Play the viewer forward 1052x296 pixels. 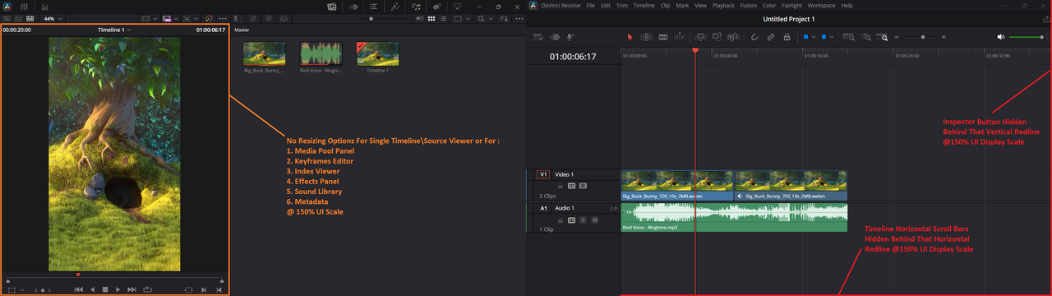click(x=118, y=289)
